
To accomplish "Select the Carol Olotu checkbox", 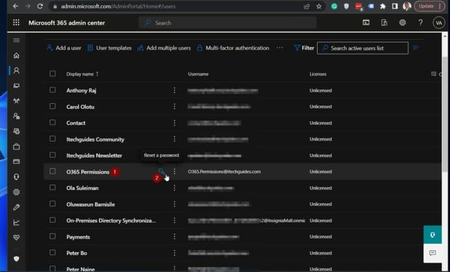I will pos(53,106).
